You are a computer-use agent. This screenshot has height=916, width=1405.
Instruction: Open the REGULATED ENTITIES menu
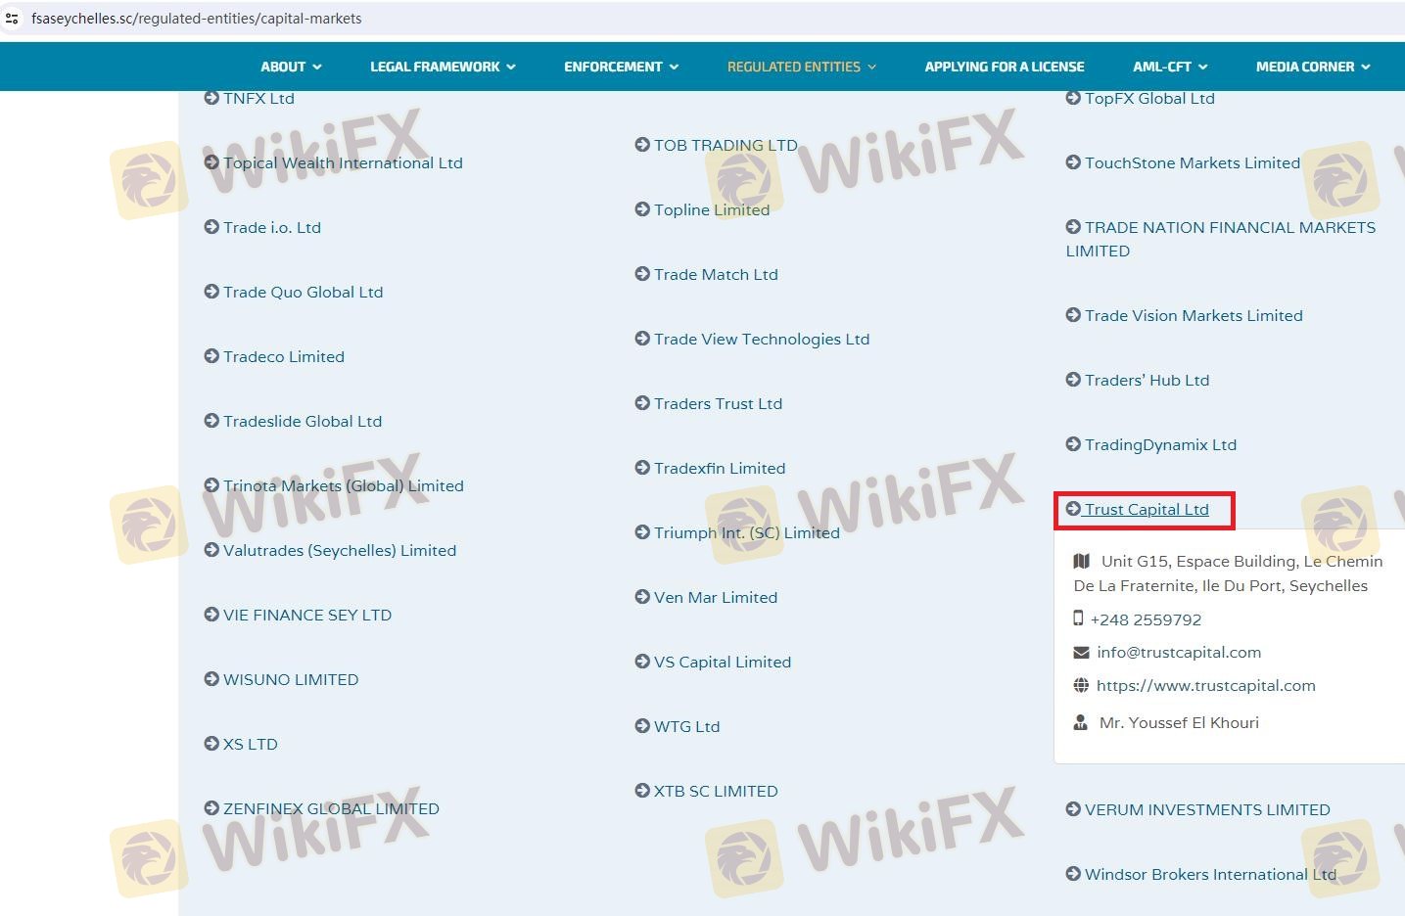(801, 67)
